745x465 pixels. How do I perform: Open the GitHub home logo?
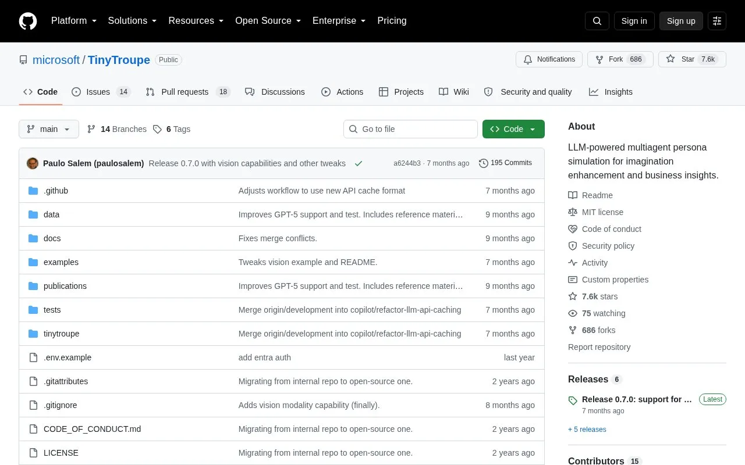(x=28, y=21)
